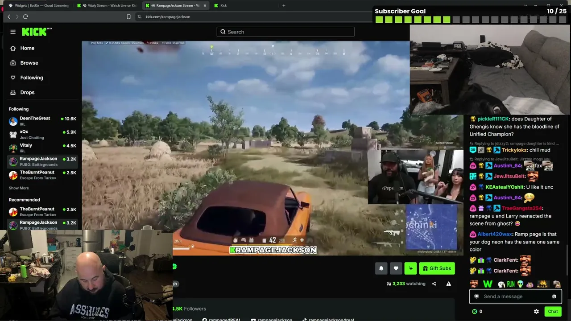
Task: Open TheBurntPeanut channel under Recommended
Action: point(43,211)
